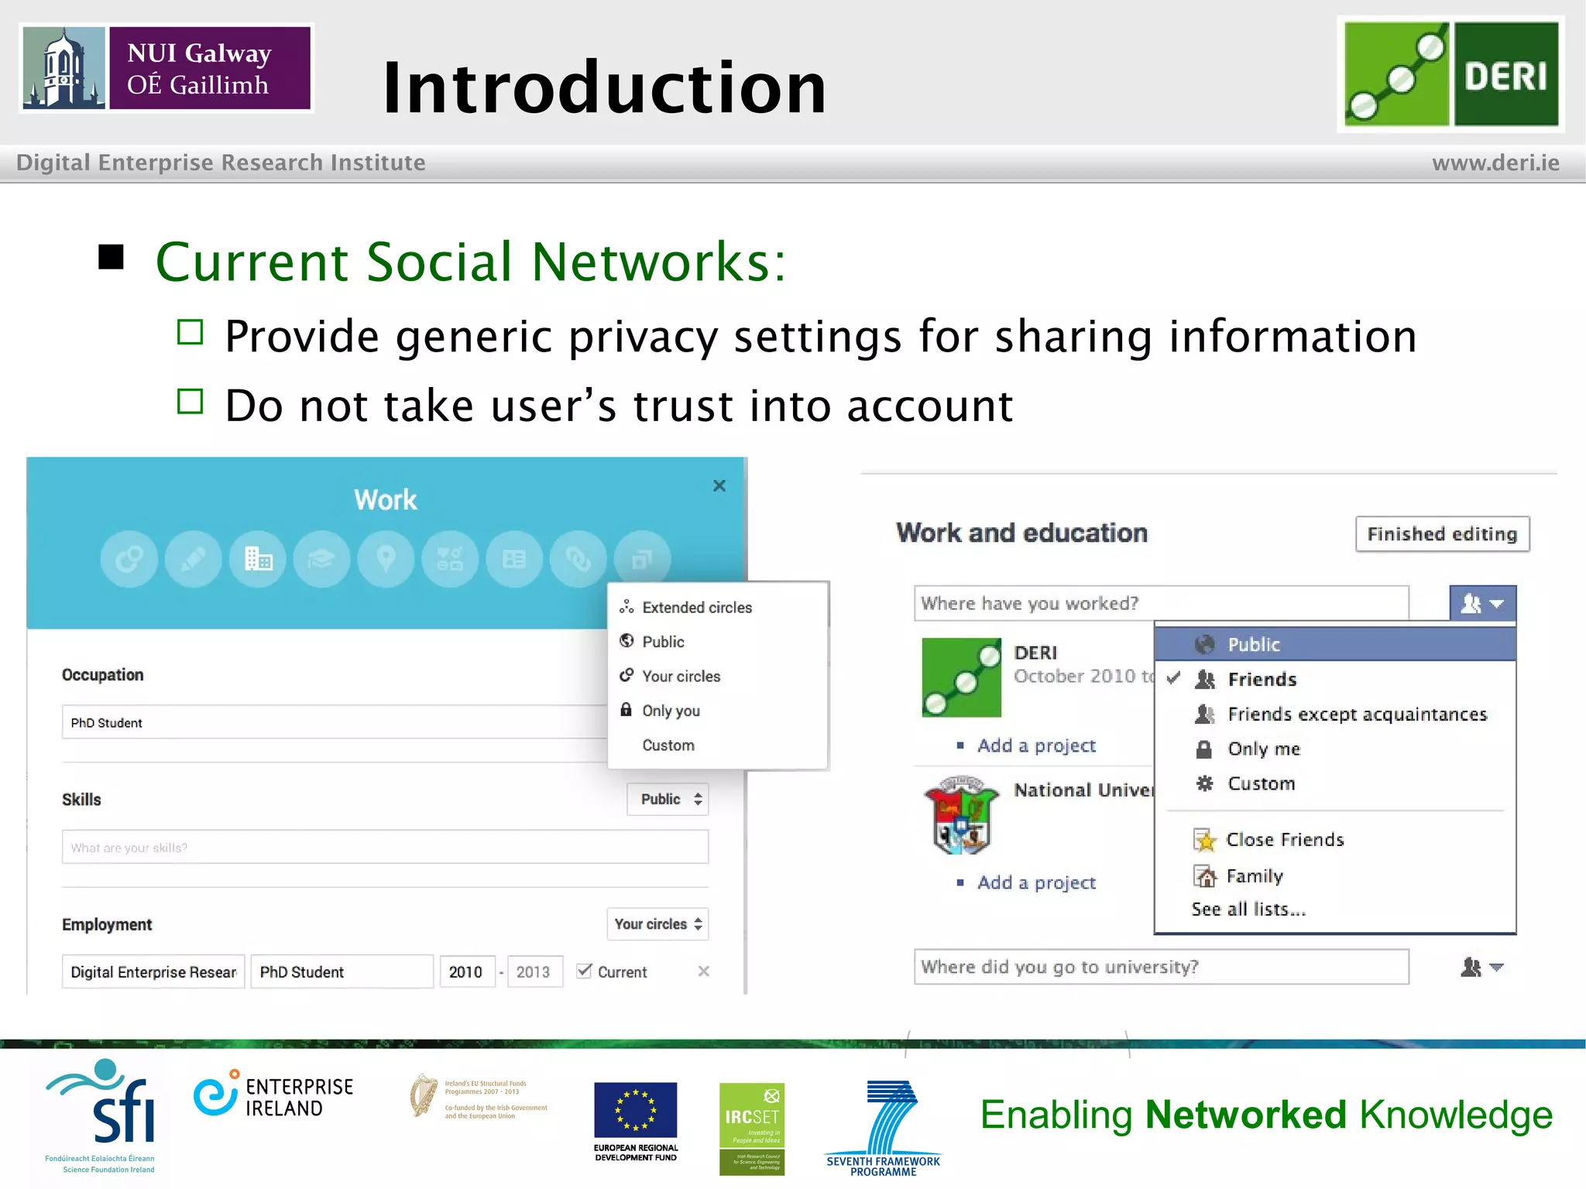This screenshot has width=1586, height=1189.
Task: Edit the end year 2013 field
Action: point(535,972)
